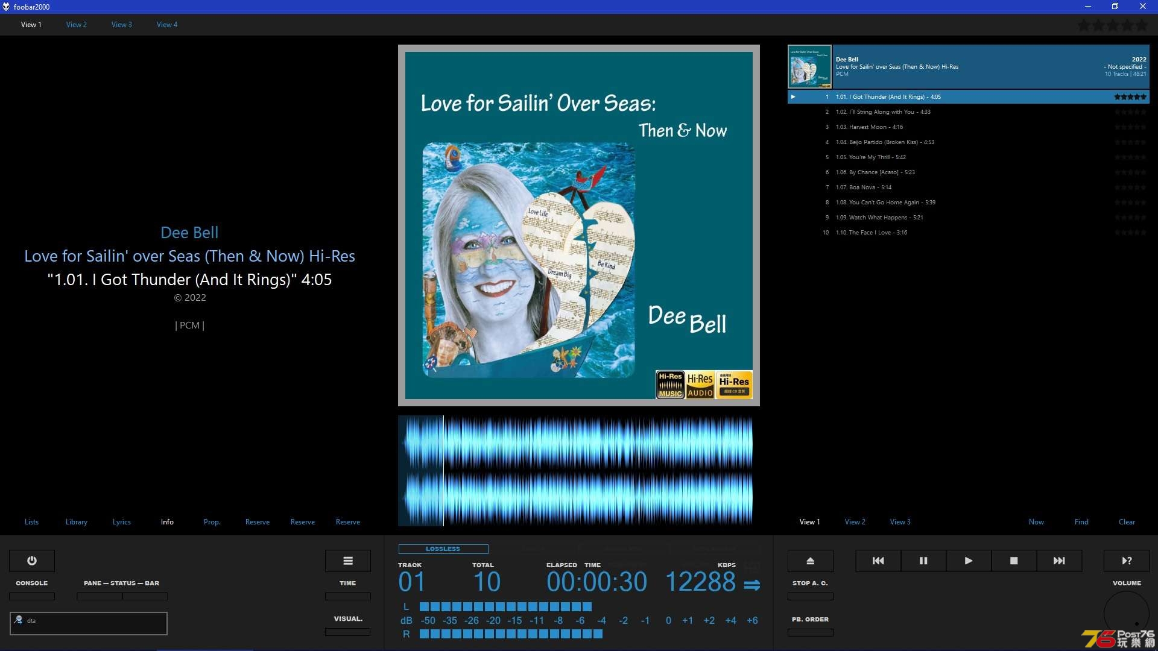Open the Prop. tab
Viewport: 1158px width, 651px height.
[x=212, y=522]
